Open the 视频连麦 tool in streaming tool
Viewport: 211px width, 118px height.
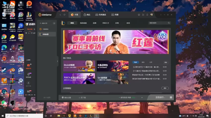pos(28,75)
